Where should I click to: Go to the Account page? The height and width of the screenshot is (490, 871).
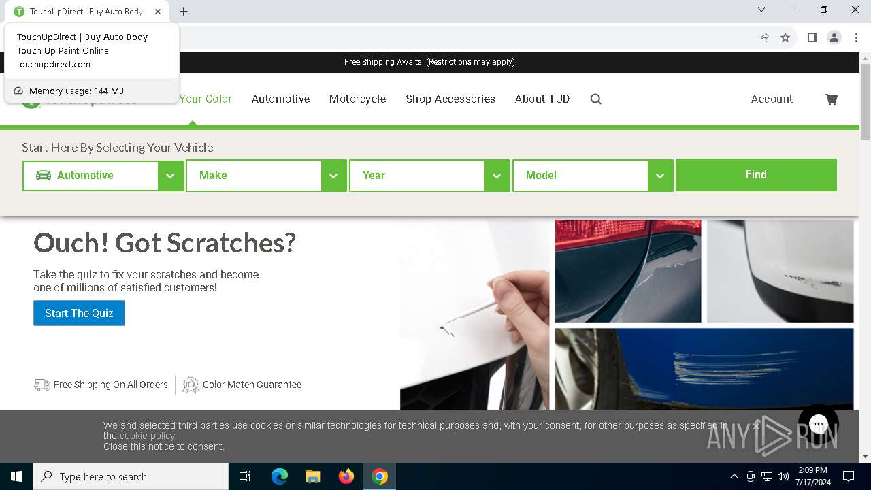click(x=772, y=99)
